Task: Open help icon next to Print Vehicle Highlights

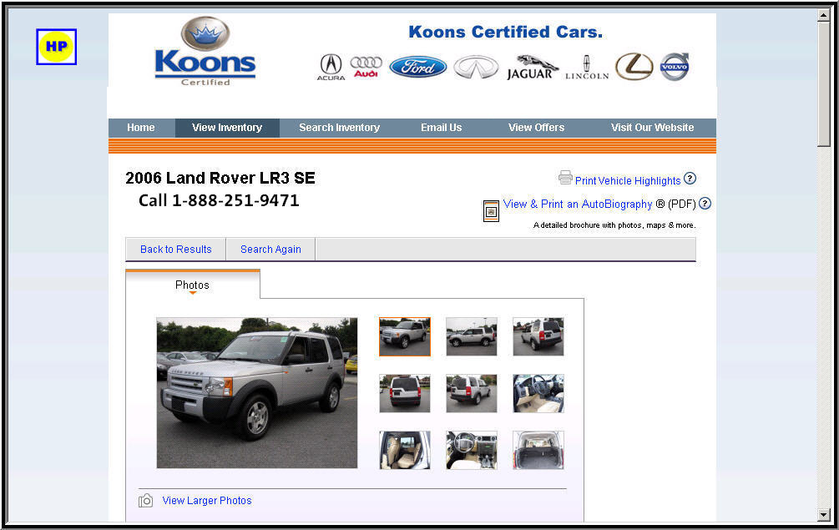Action: click(x=690, y=179)
